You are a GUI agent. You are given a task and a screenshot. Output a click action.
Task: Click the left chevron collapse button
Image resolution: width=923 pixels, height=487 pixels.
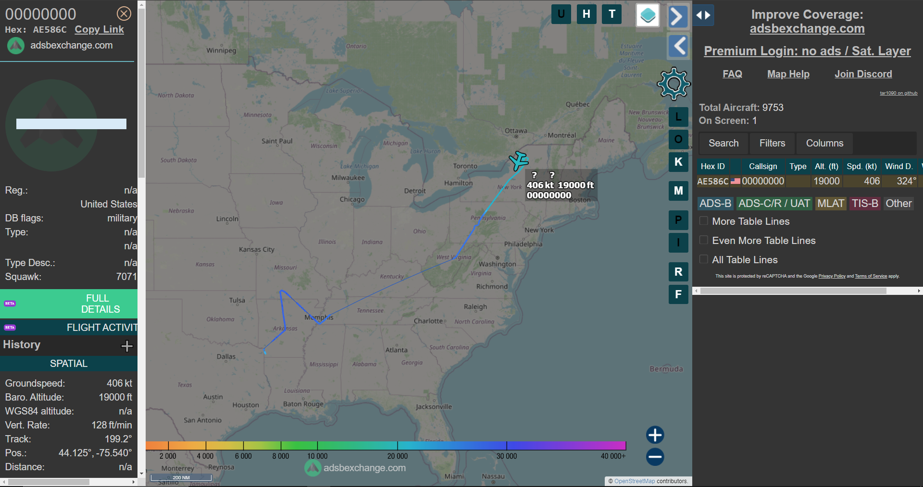[678, 46]
